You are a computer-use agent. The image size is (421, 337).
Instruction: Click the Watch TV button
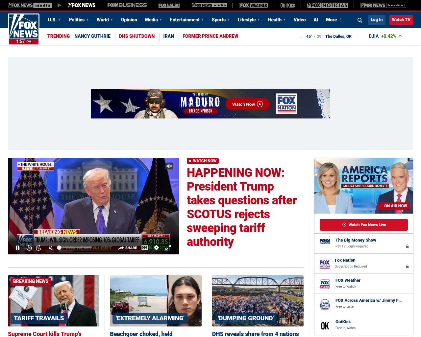tap(401, 20)
